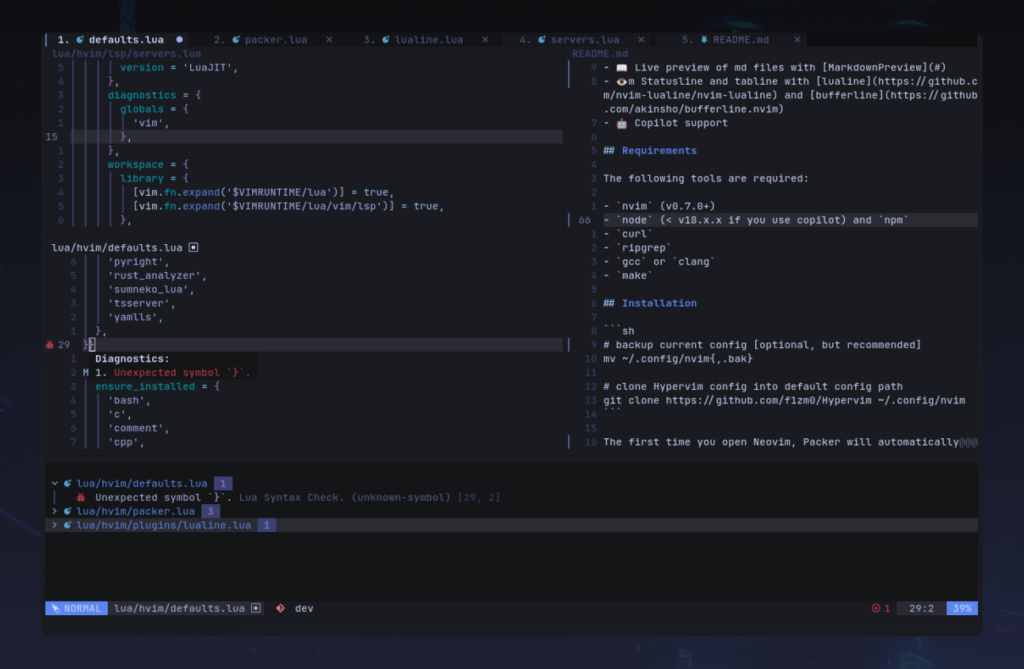
Task: Click the error count icon in statusline
Action: coord(876,609)
